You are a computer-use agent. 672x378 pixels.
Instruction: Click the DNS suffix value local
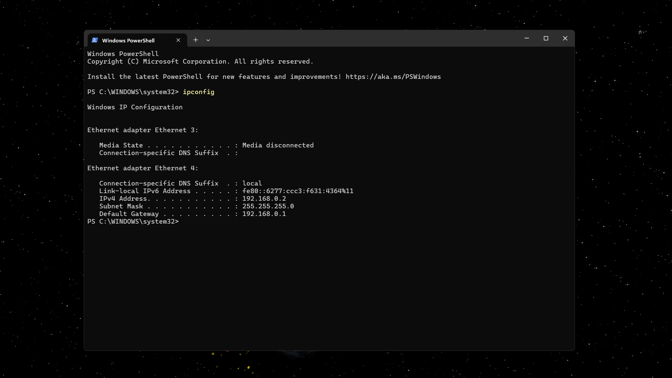pos(252,183)
